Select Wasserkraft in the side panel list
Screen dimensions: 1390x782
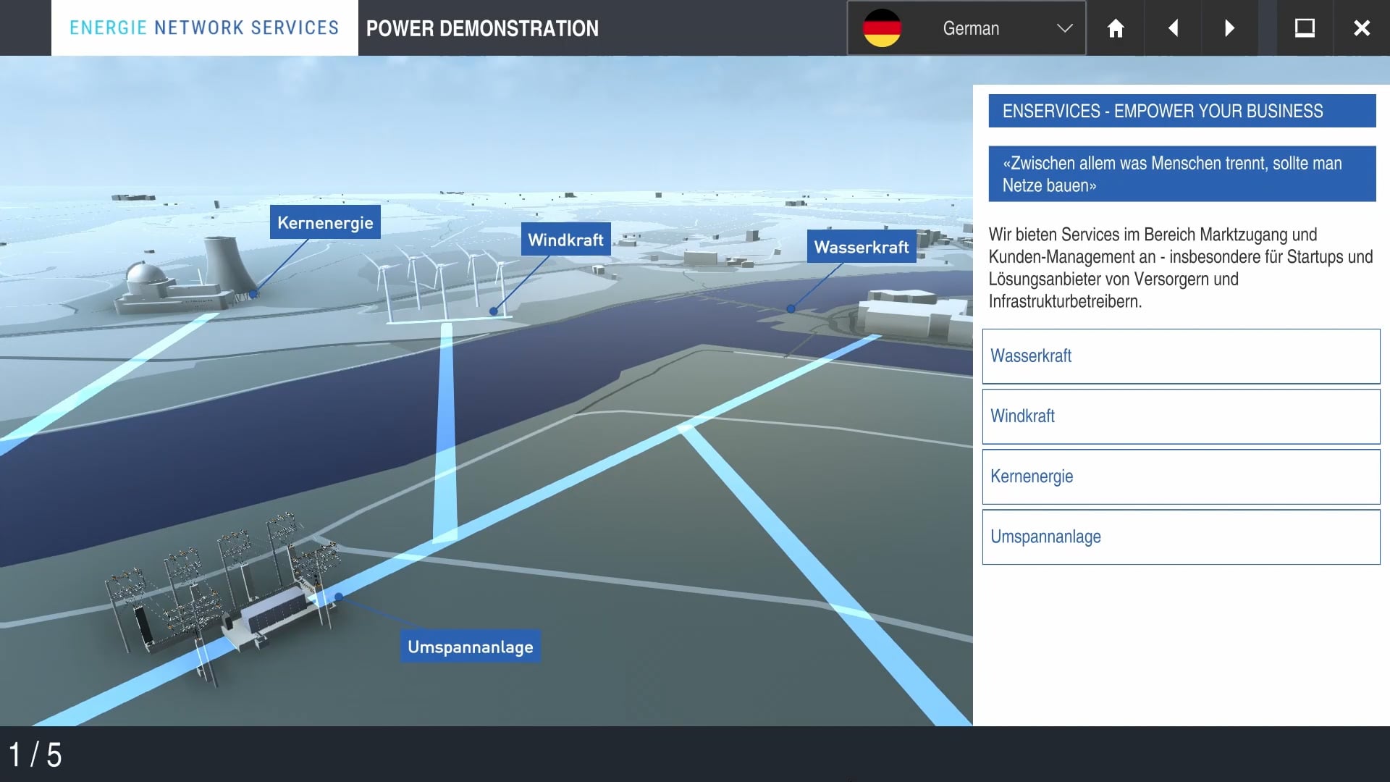(1181, 356)
